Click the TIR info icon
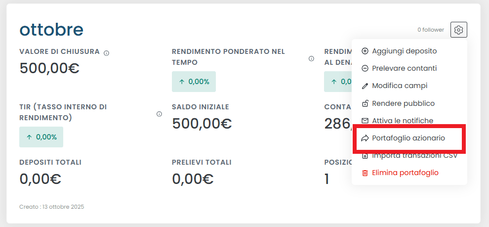This screenshot has height=227, width=489. (159, 114)
